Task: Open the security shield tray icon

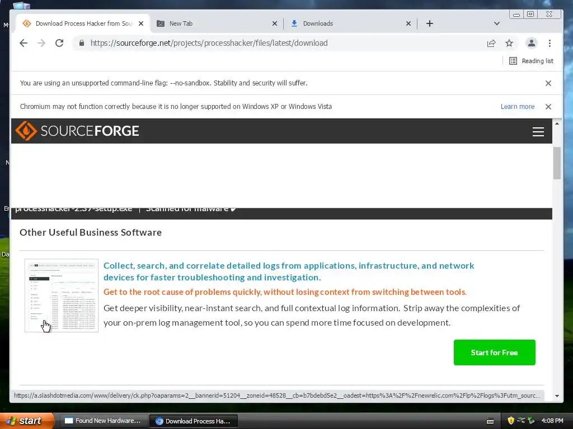Action: tap(511, 421)
